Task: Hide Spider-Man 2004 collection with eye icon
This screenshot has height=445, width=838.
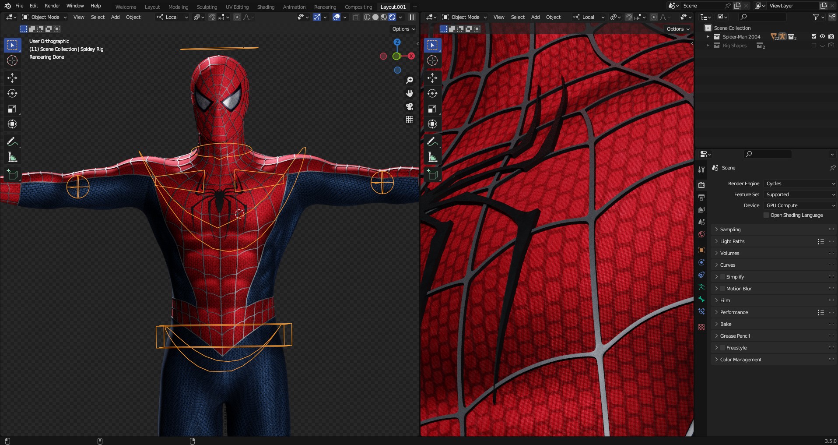Action: coord(823,36)
